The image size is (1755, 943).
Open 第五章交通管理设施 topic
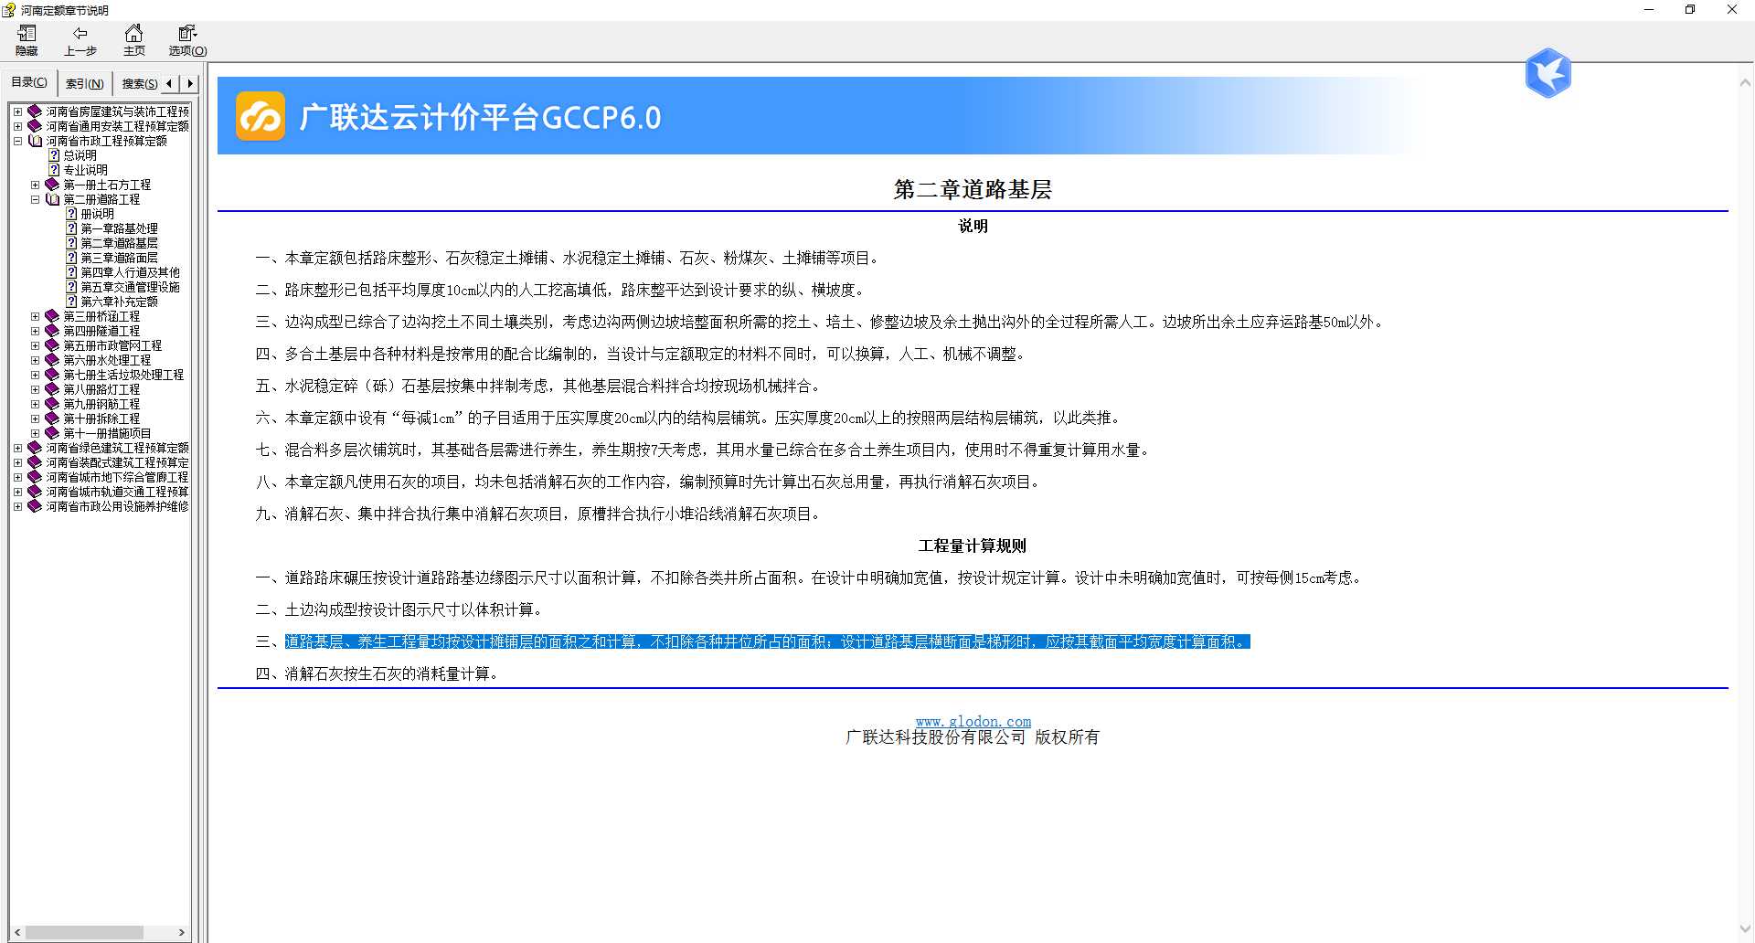click(130, 287)
